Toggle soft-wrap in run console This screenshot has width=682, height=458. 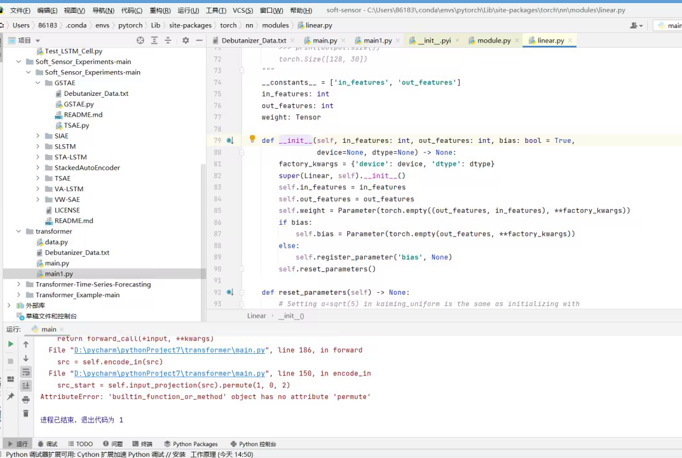[26, 372]
